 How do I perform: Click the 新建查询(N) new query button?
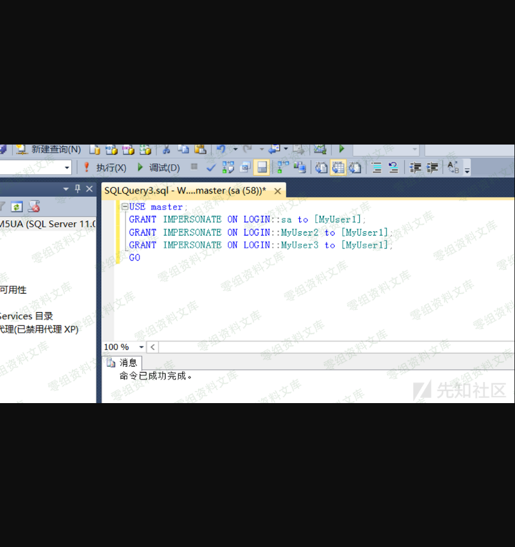coord(50,149)
